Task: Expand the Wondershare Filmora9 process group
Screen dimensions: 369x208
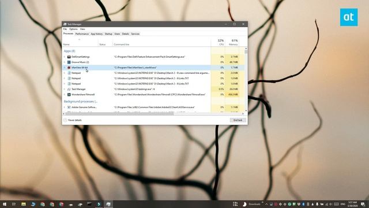Action: tap(65, 95)
